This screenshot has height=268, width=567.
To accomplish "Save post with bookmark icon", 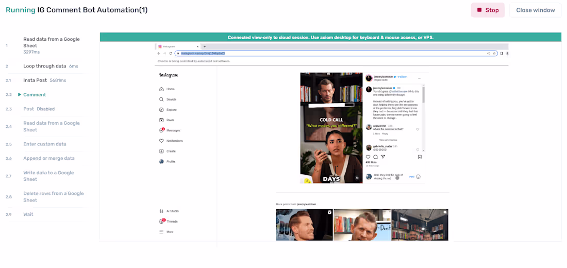I will [420, 157].
